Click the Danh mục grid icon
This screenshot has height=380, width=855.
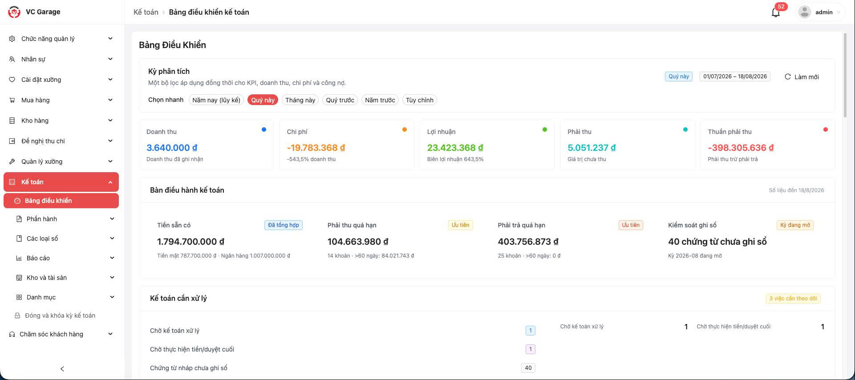(19, 297)
